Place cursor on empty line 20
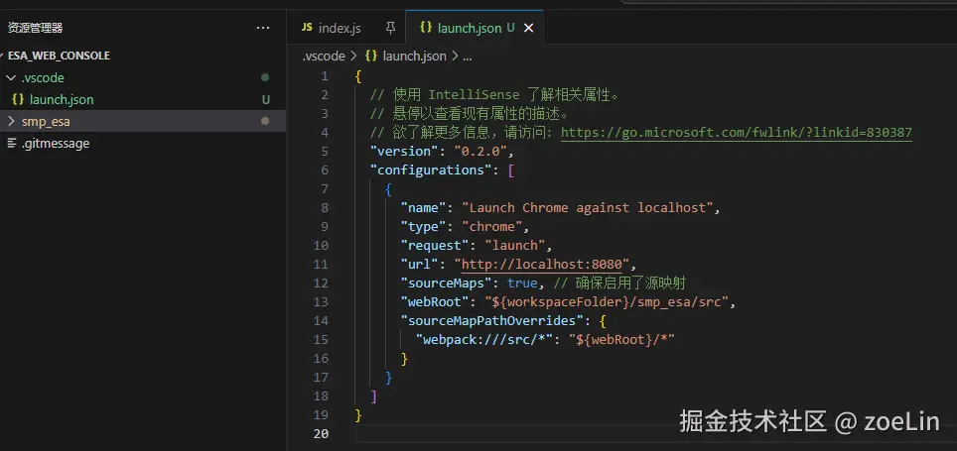Screen dimensions: 957x451 pyautogui.click(x=655, y=433)
